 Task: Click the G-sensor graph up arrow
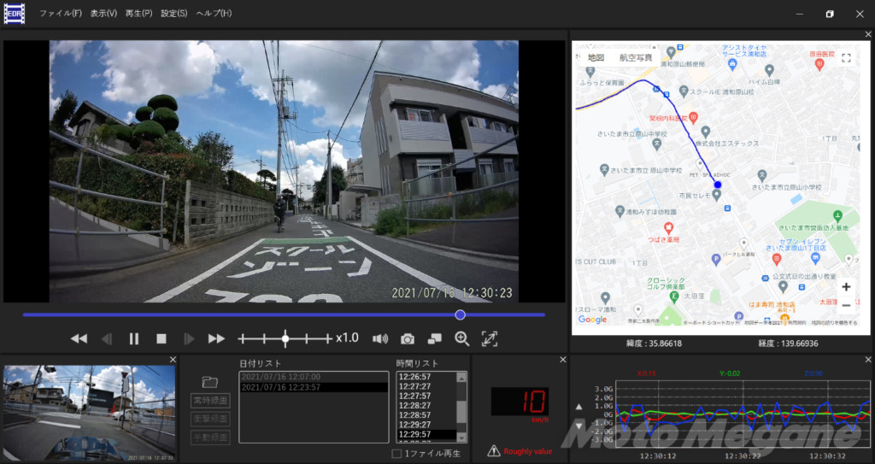point(578,408)
